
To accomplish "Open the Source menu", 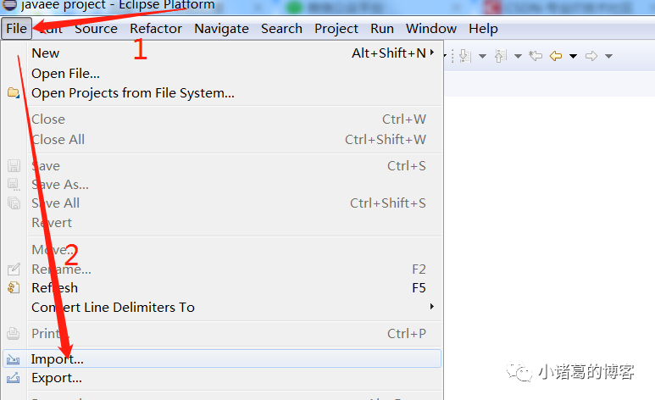I will click(96, 29).
